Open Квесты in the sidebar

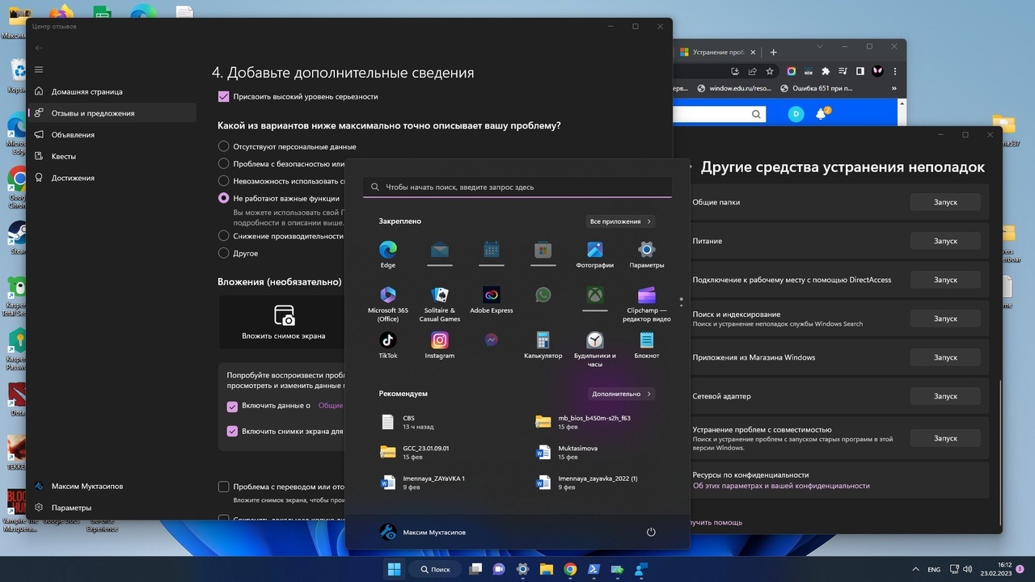tap(112, 156)
